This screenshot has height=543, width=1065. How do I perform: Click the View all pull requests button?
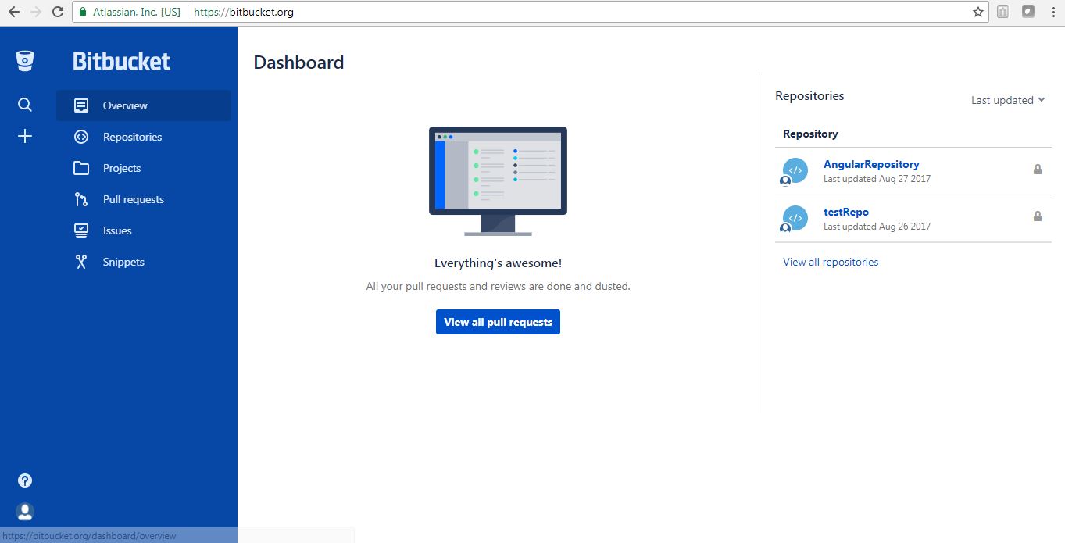[498, 321]
